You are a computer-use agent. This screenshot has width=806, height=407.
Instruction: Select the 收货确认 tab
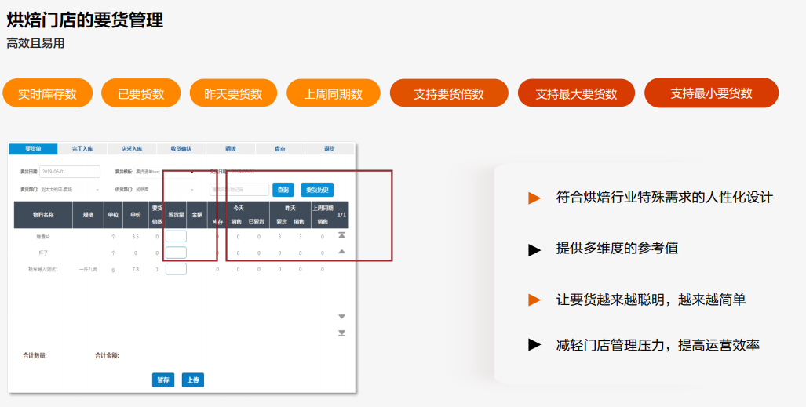[x=181, y=148]
